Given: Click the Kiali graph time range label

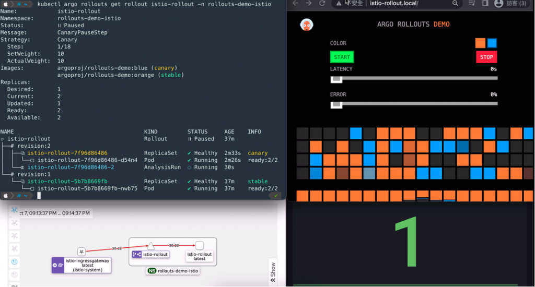Looking at the screenshot, I should [x=54, y=213].
